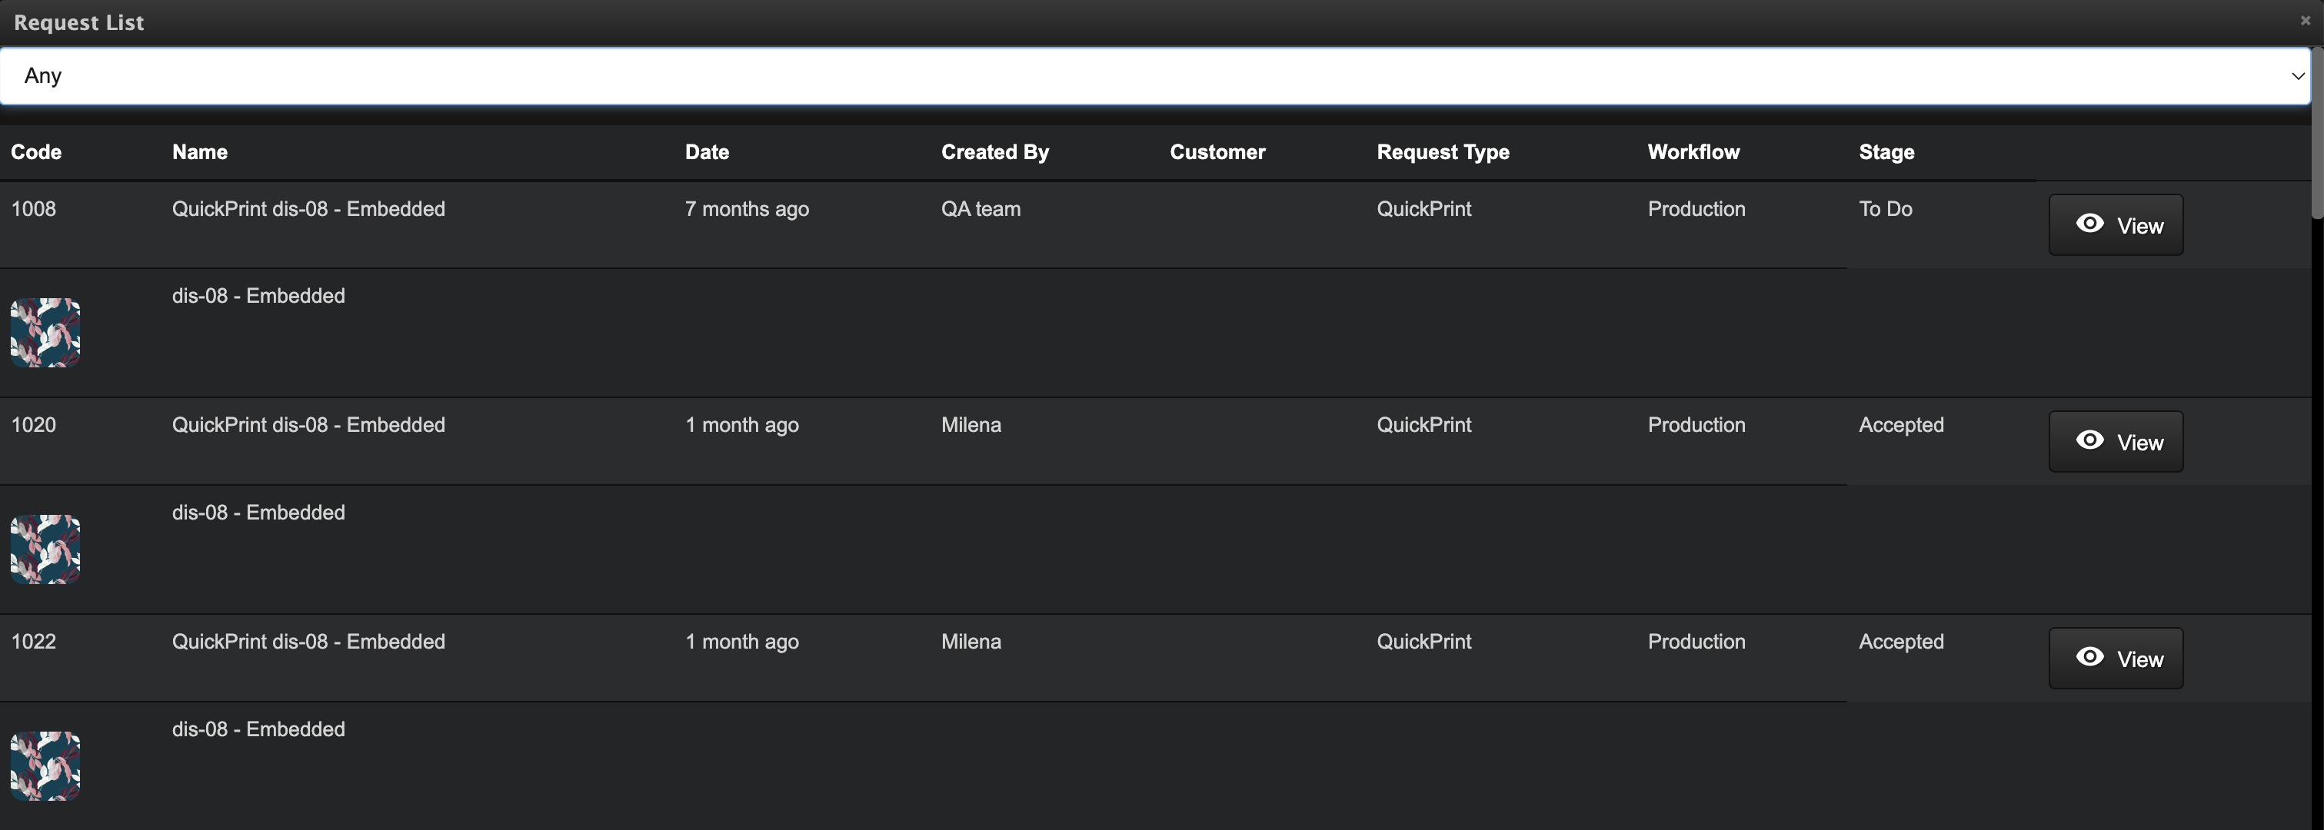Image resolution: width=2324 pixels, height=830 pixels.
Task: Open floral thumbnail under request 1020
Action: coord(45,549)
